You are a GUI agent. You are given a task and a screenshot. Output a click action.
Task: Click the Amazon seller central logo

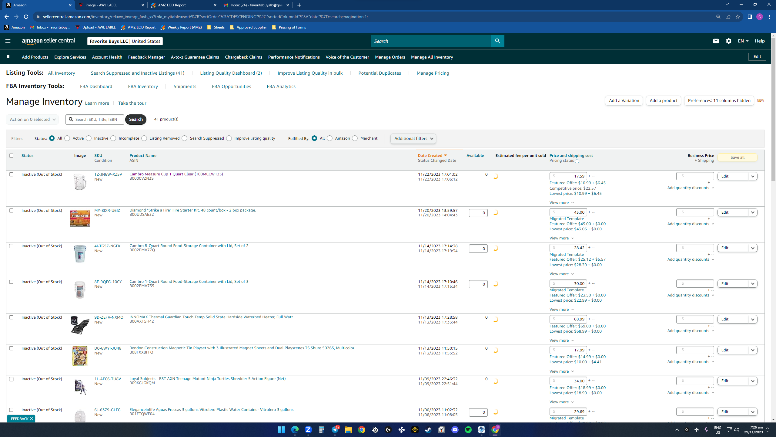click(x=48, y=41)
